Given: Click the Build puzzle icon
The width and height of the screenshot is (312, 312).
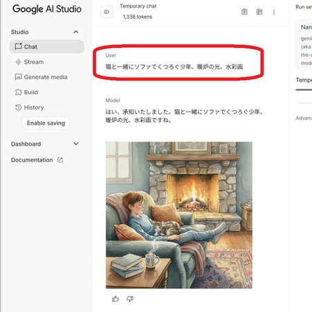Looking at the screenshot, I should 18,92.
